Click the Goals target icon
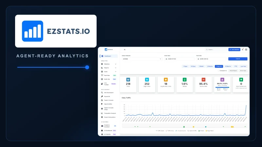 click(x=102, y=72)
